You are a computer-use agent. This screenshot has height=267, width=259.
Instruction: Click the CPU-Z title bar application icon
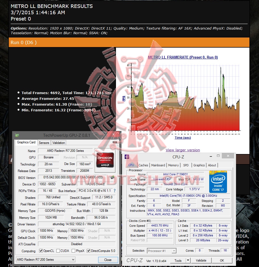(127, 156)
